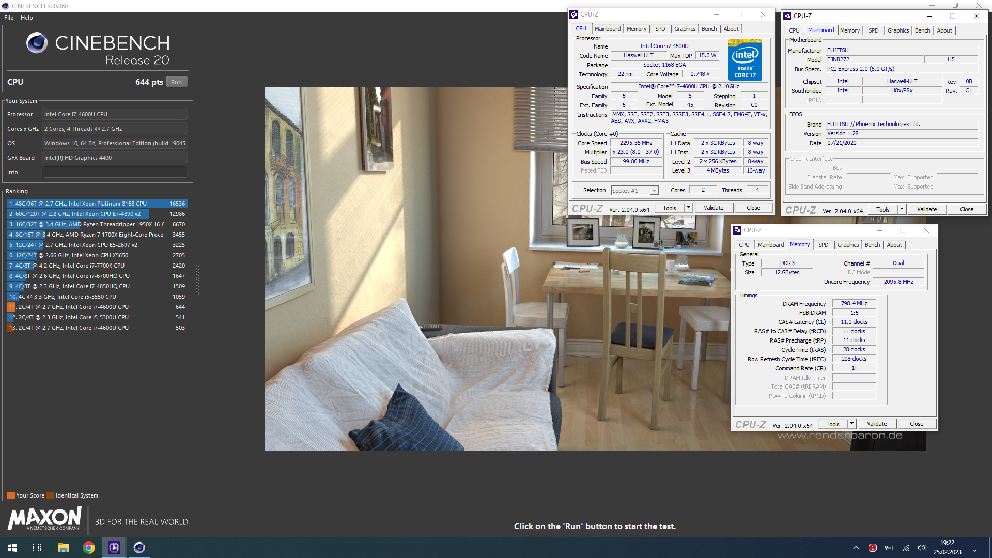The width and height of the screenshot is (992, 558).
Task: Open the File menu in Cinebench
Action: click(x=9, y=18)
